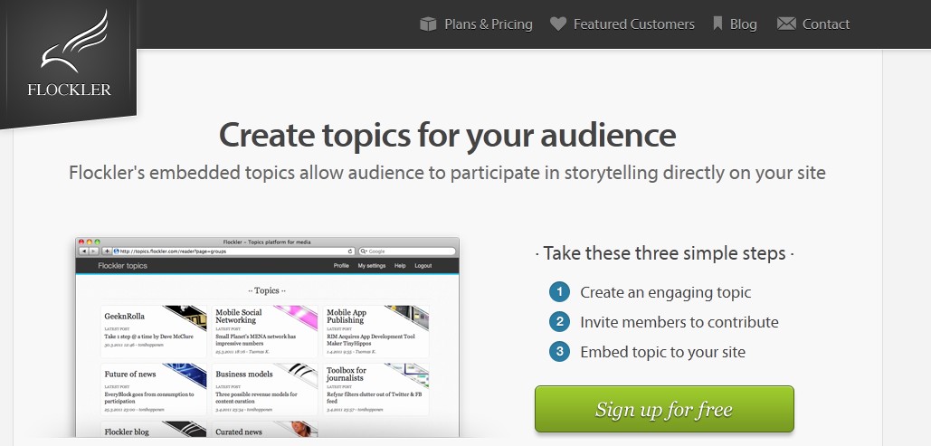This screenshot has height=446, width=931.
Task: Click the number 1 step badge
Action: pos(559,292)
